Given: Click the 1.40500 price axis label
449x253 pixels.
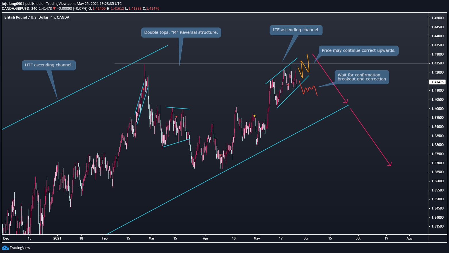Looking at the screenshot, I should click(437, 100).
